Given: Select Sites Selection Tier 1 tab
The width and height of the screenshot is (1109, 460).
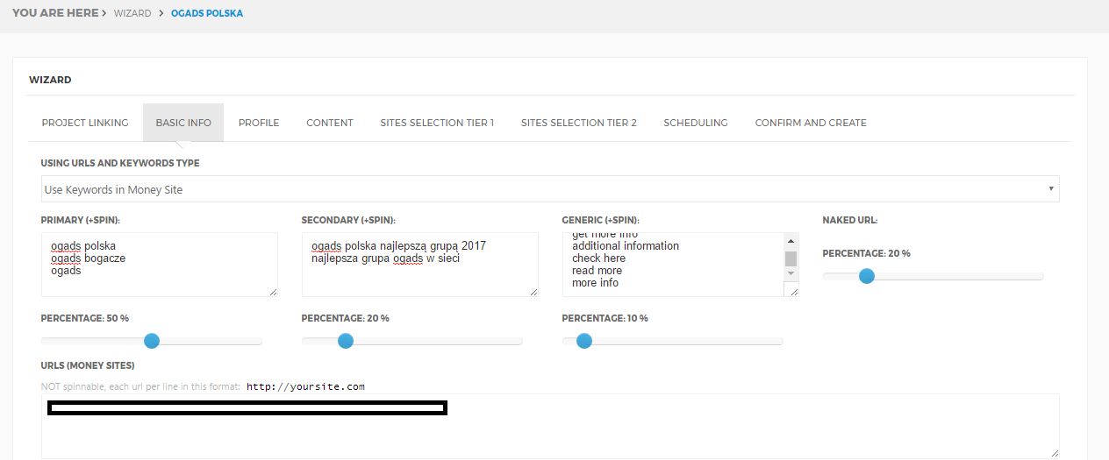Looking at the screenshot, I should (x=437, y=123).
